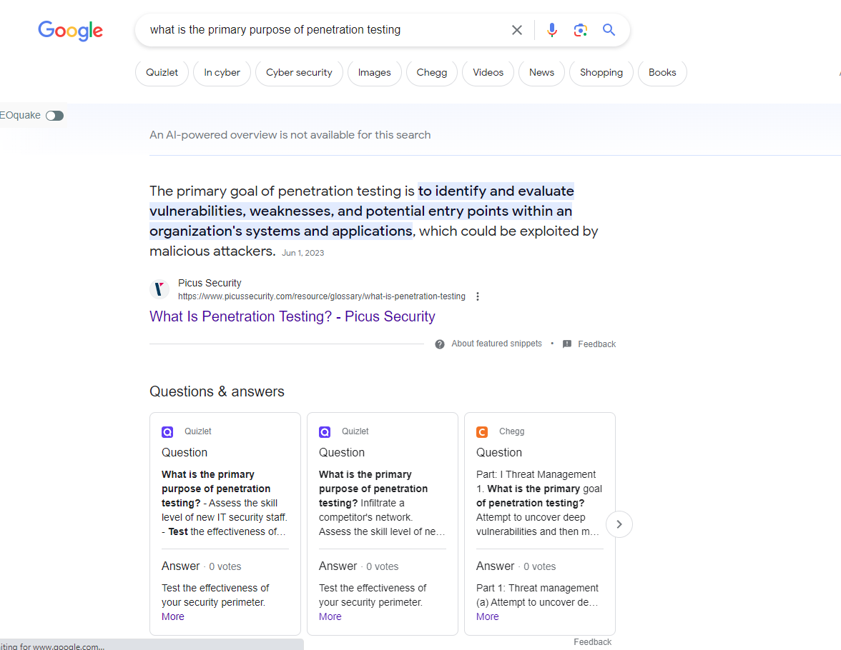841x650 pixels.
Task: Click the 'Questions & answers' heading
Action: click(217, 391)
